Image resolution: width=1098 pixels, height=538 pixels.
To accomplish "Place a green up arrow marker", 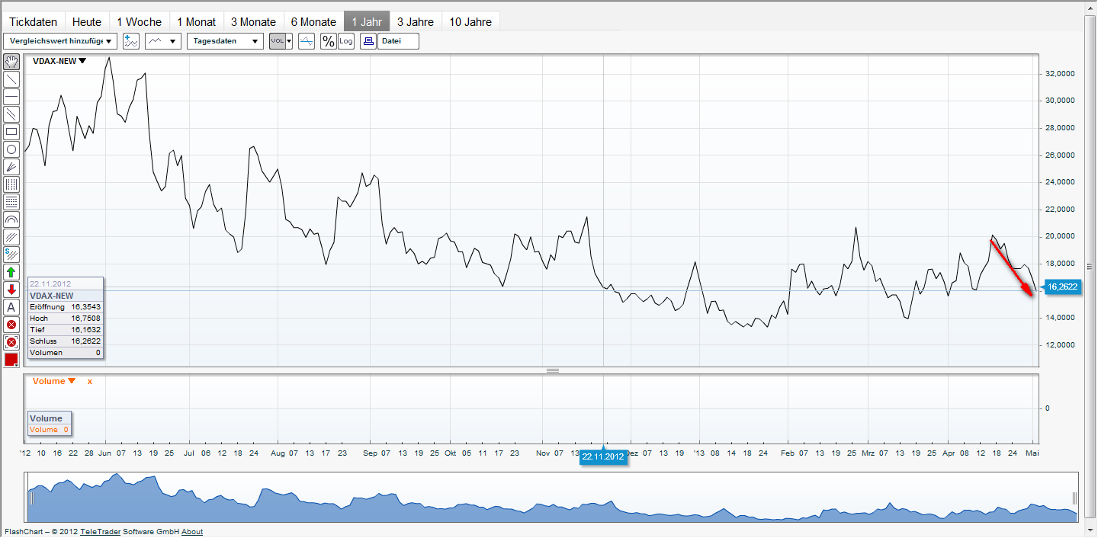I will click(x=11, y=272).
